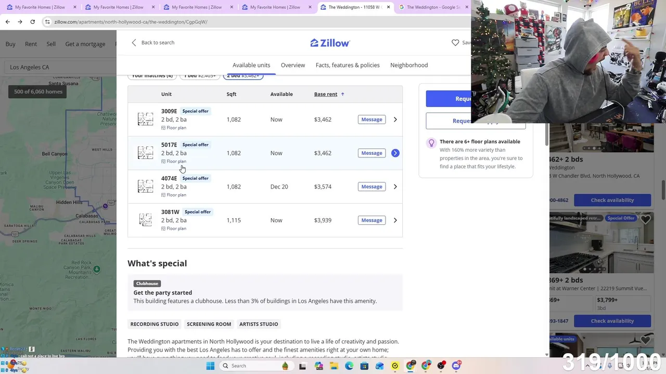The image size is (666, 374).
Task: Click the lightbulb floor plans tip icon
Action: (431, 143)
